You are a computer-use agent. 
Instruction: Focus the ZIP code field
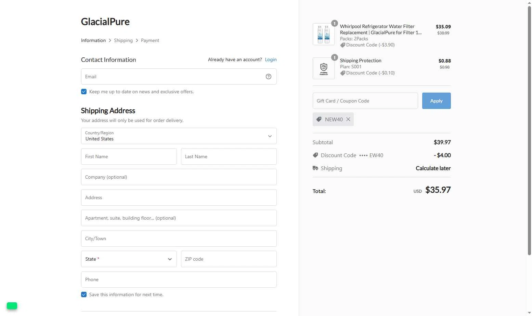point(229,259)
